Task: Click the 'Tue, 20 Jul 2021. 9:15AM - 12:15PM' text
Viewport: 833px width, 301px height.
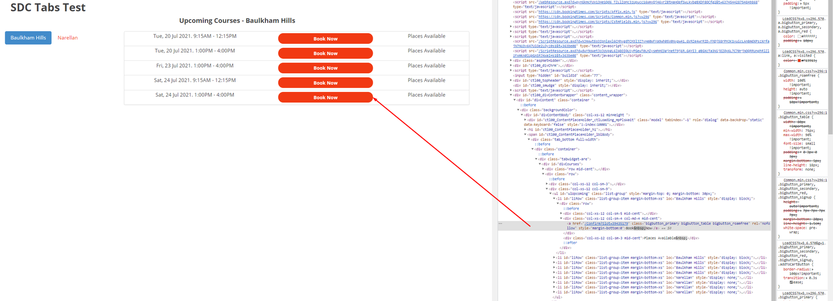Action: click(195, 36)
